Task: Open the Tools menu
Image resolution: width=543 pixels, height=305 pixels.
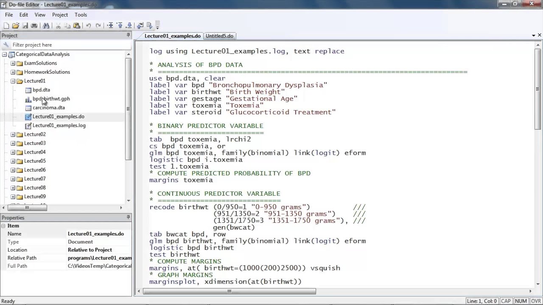Action: [81, 15]
